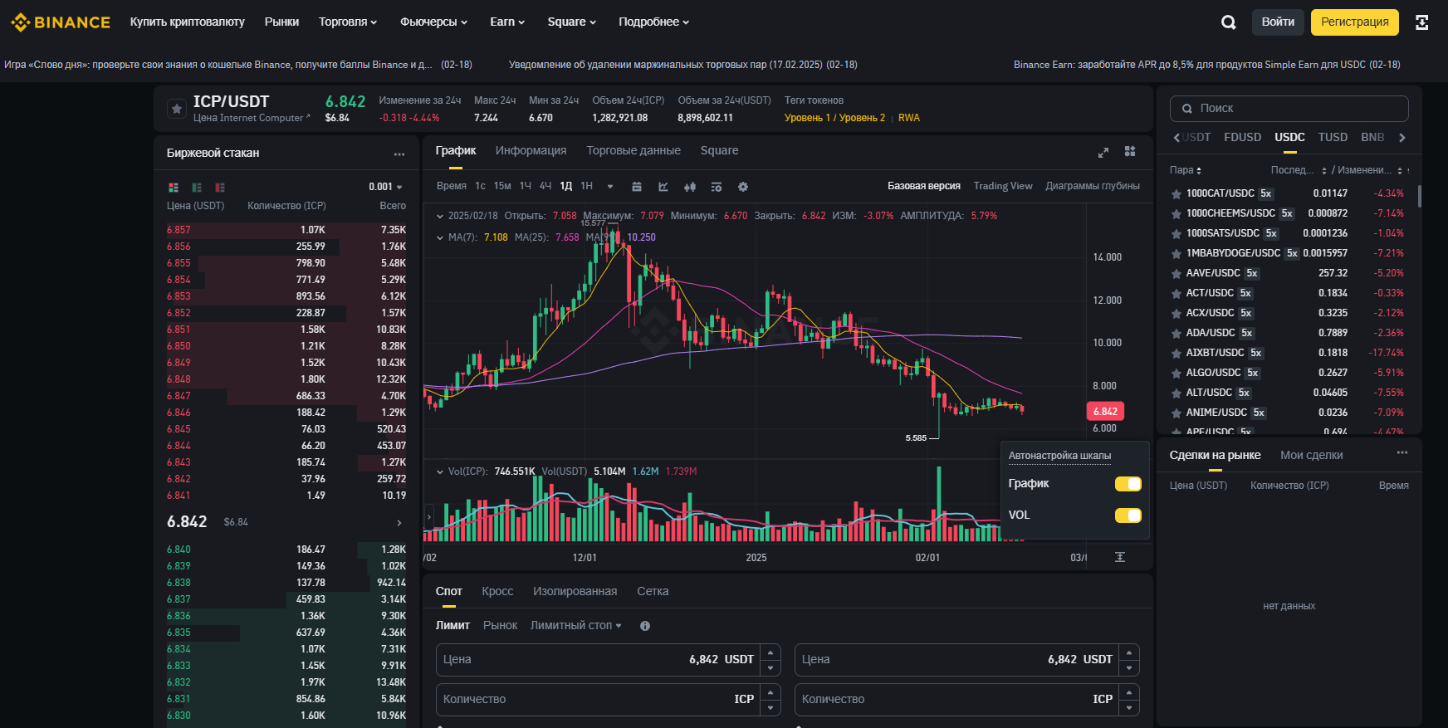Select the TUSD market tab
This screenshot has height=728, width=1448.
(x=1333, y=138)
